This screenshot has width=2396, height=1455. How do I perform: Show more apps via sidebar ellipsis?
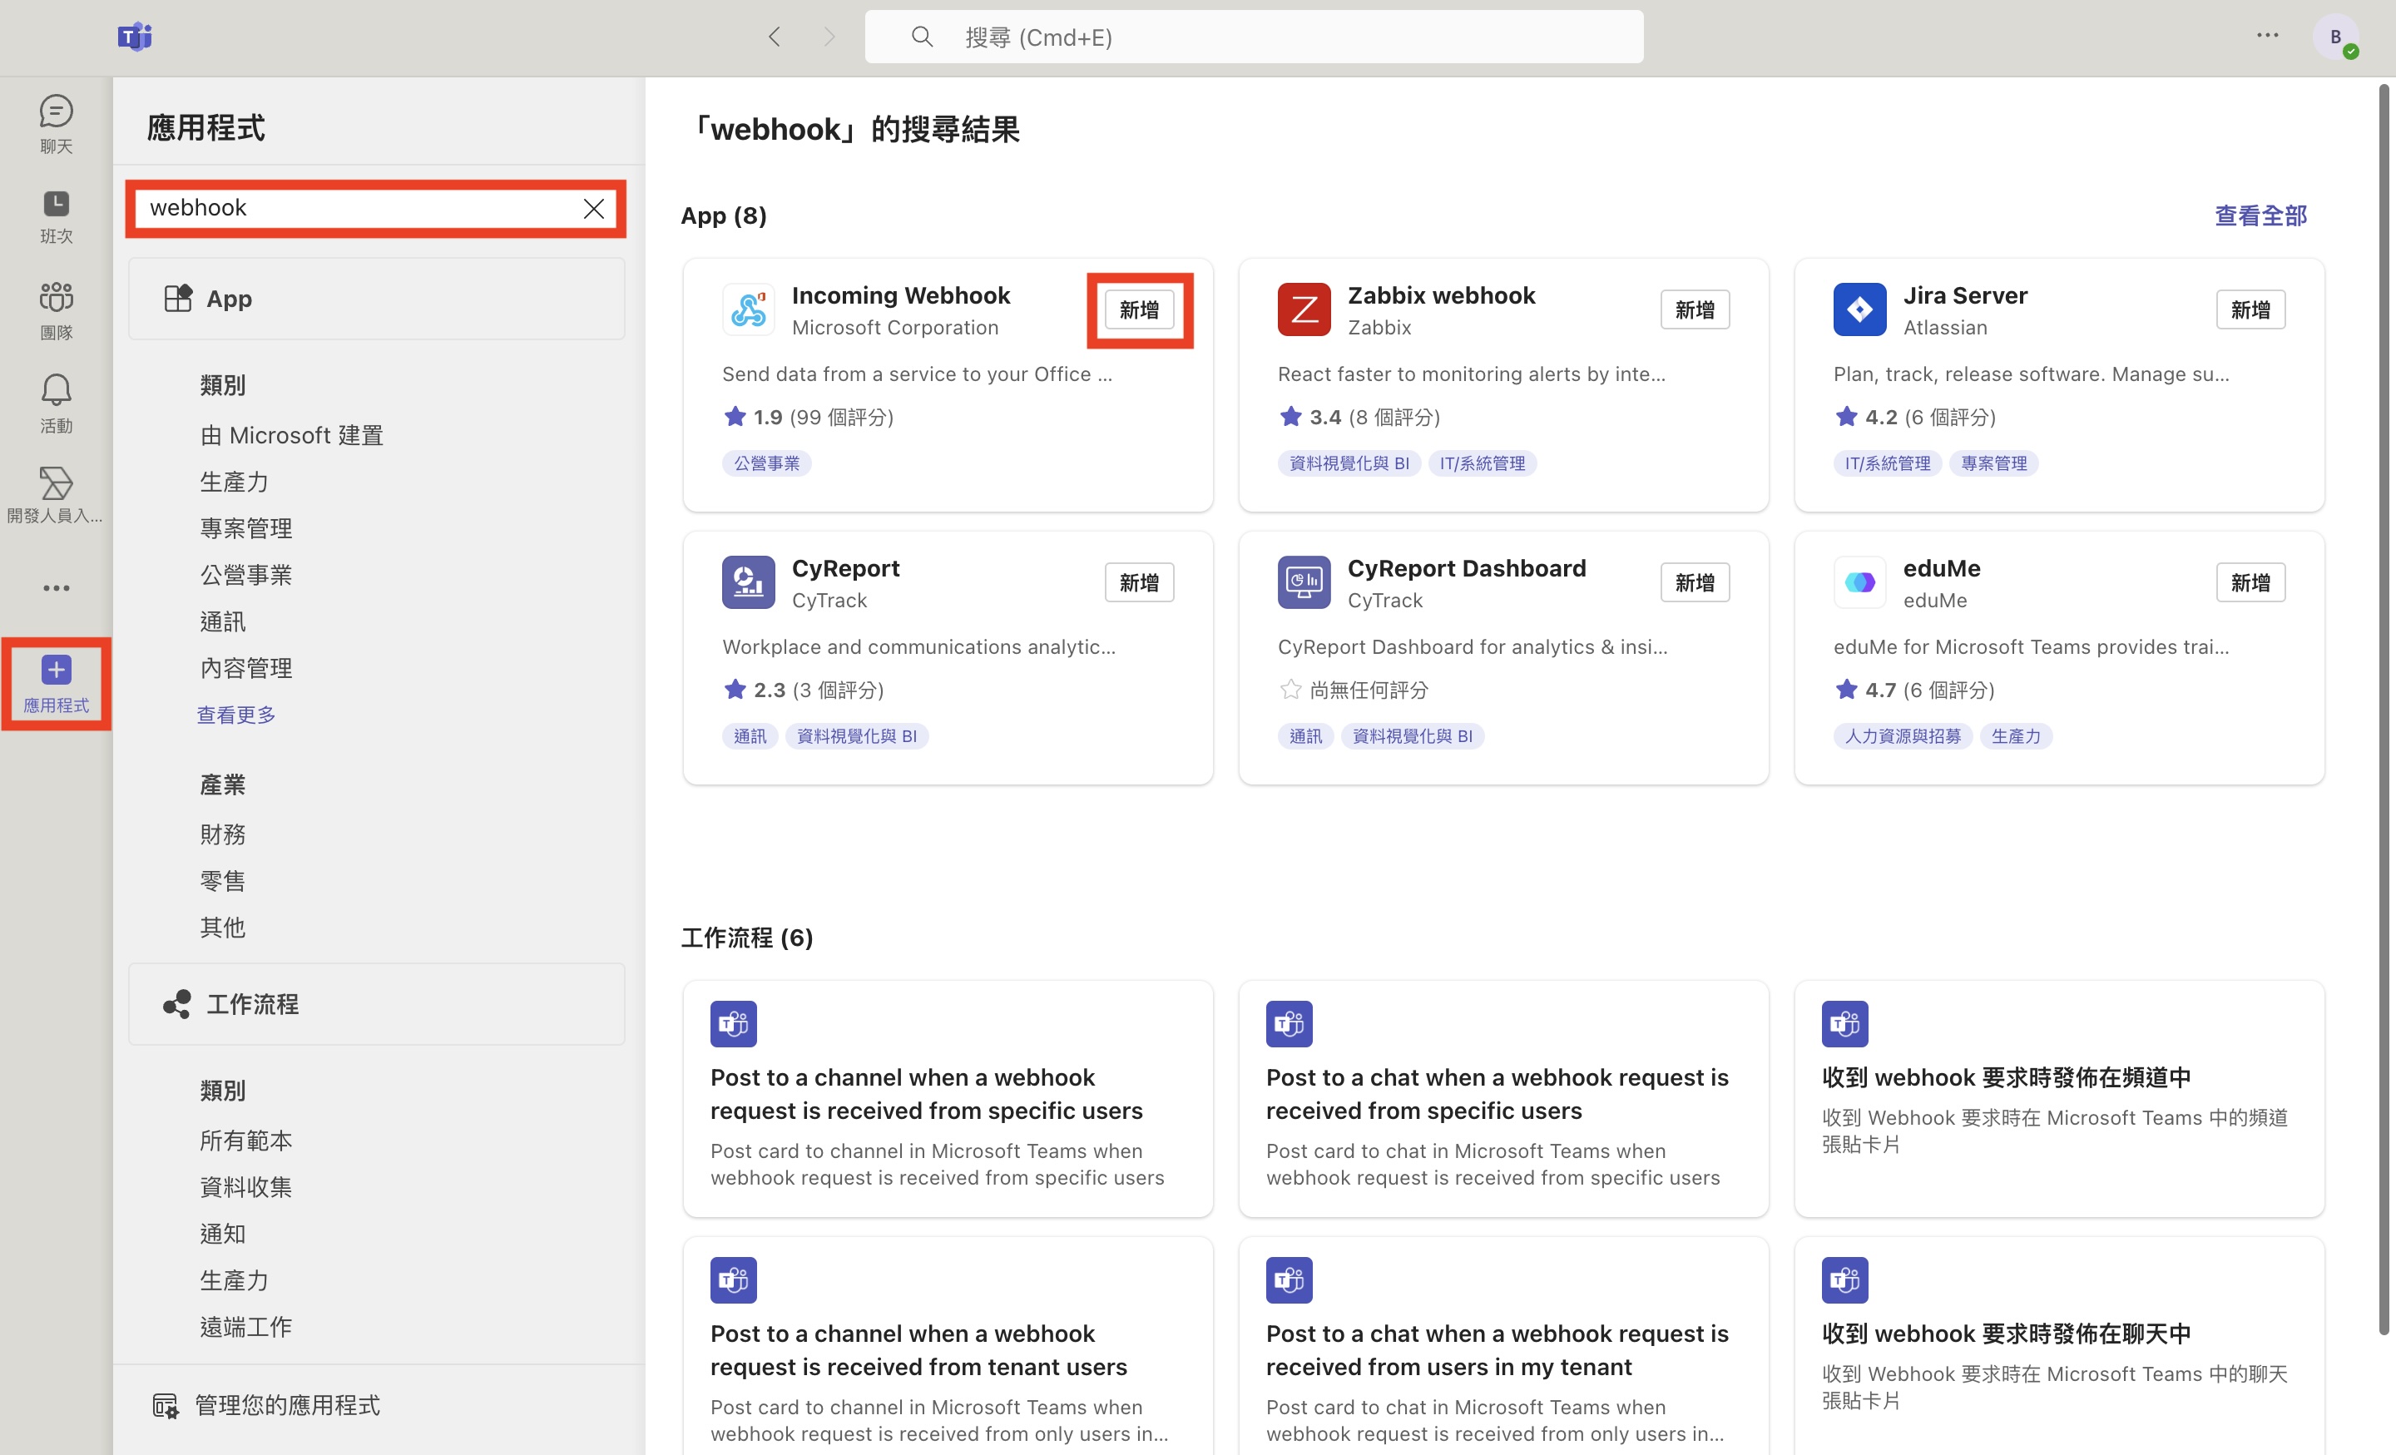56,588
